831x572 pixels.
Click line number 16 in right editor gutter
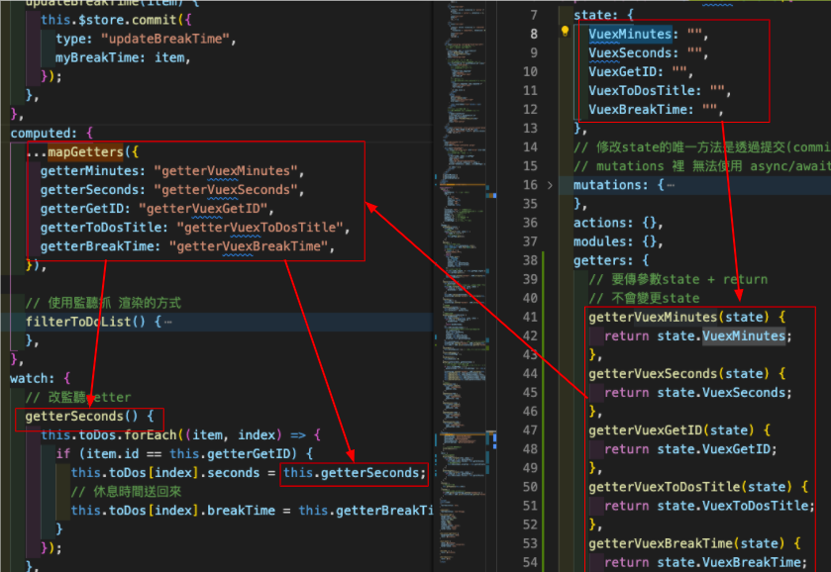pyautogui.click(x=530, y=185)
